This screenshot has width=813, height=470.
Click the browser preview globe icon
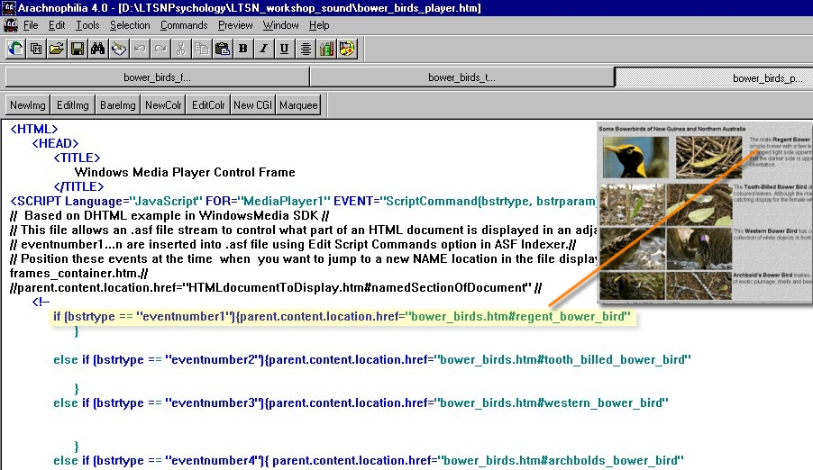[x=15, y=49]
